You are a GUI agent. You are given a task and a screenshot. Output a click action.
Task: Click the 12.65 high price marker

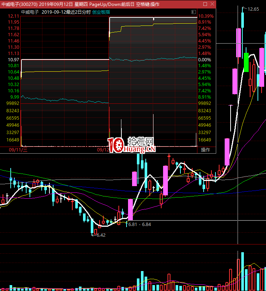click(253, 9)
